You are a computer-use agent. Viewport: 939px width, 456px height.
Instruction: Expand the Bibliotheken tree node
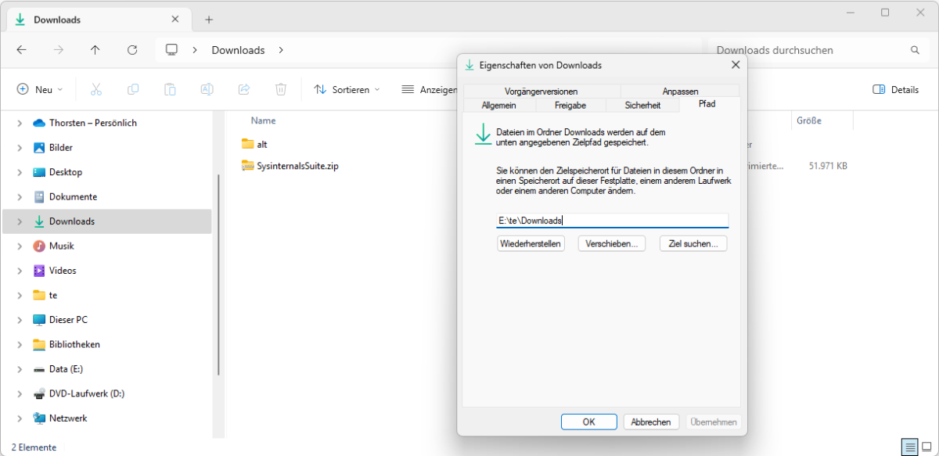point(19,344)
